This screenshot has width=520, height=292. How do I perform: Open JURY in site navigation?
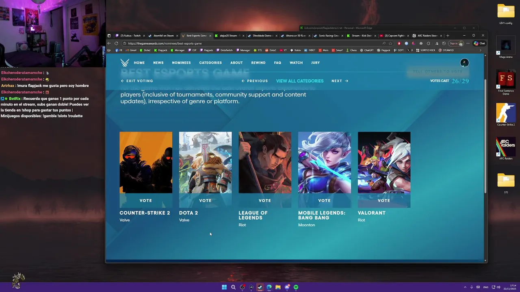(x=315, y=63)
